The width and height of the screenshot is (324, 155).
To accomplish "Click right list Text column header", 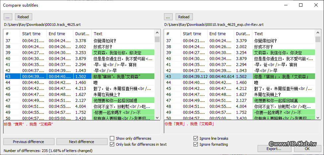I will [284, 34].
